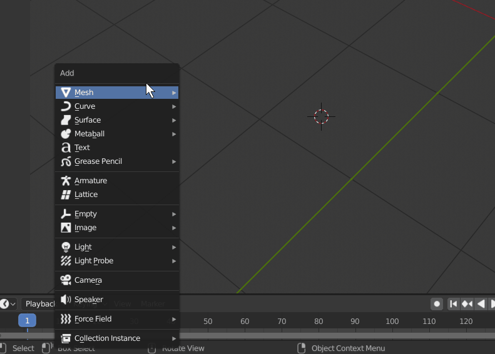Viewport: 495px width, 354px height.
Task: Add a Lattice object
Action: pyautogui.click(x=117, y=195)
